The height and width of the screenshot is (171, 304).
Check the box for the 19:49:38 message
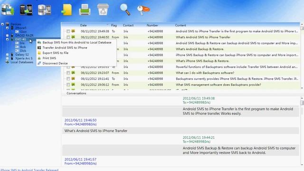click(68, 31)
